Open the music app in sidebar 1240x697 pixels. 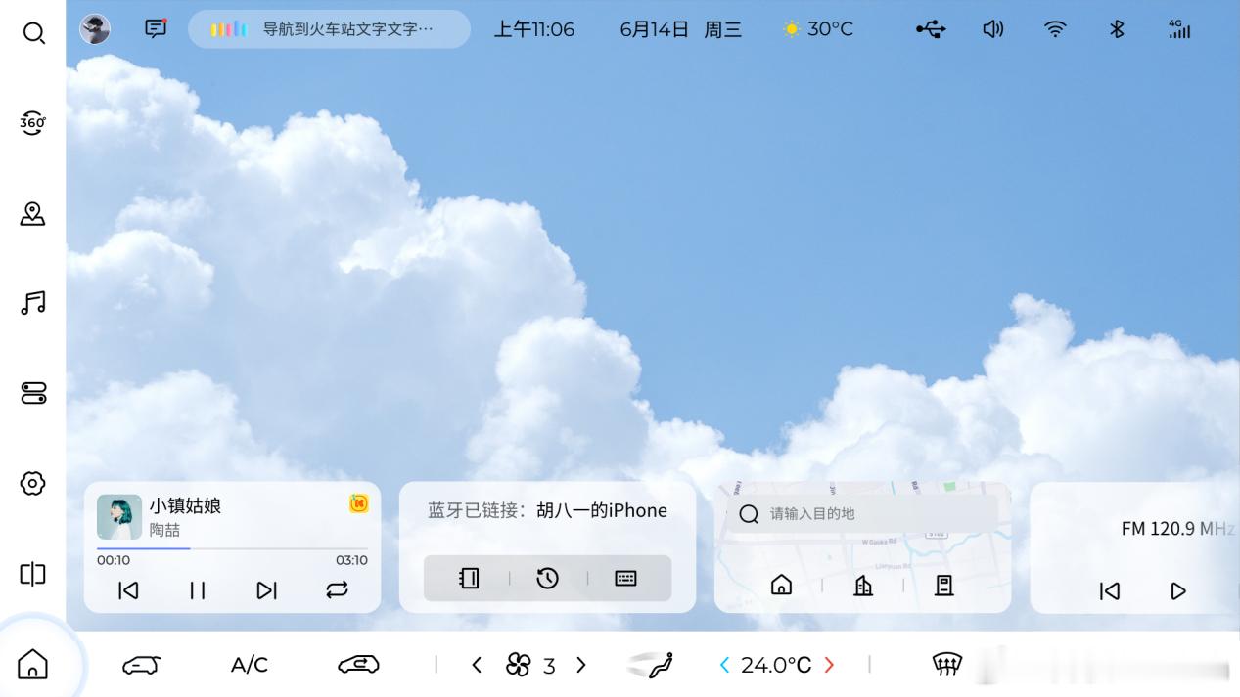click(x=33, y=303)
